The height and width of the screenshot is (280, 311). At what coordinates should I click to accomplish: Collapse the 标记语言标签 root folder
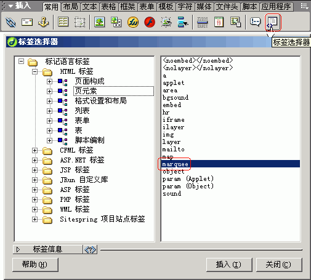(21, 61)
